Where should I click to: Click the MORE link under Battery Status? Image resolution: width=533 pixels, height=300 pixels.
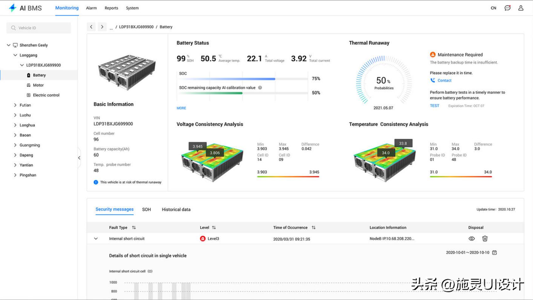[181, 108]
